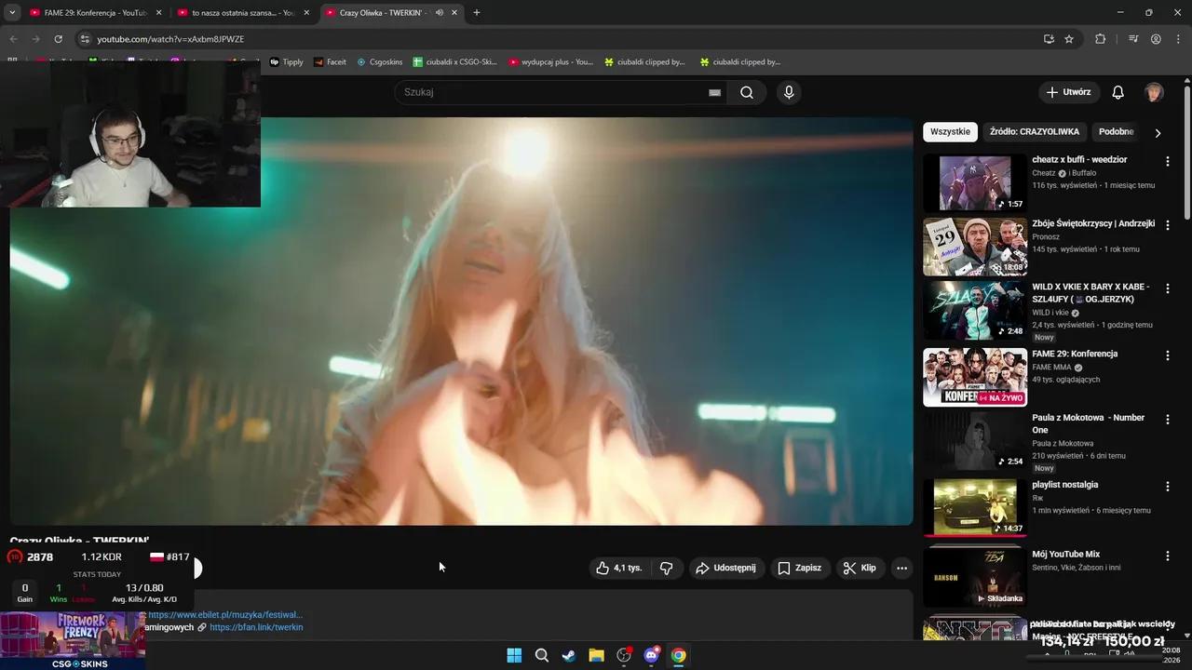The height and width of the screenshot is (670, 1192).
Task: Open the Zbóje Świętokrzyscy video thumbnail
Action: tap(974, 247)
